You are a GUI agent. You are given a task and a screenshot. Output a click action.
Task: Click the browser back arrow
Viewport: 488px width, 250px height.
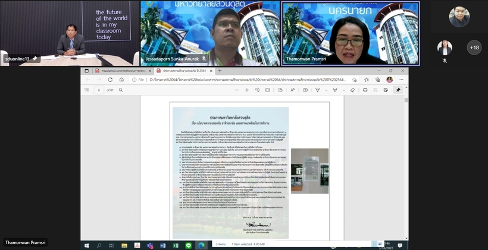(x=87, y=80)
